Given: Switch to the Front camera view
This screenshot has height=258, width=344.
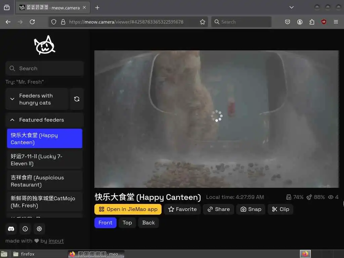Looking at the screenshot, I should tap(105, 223).
